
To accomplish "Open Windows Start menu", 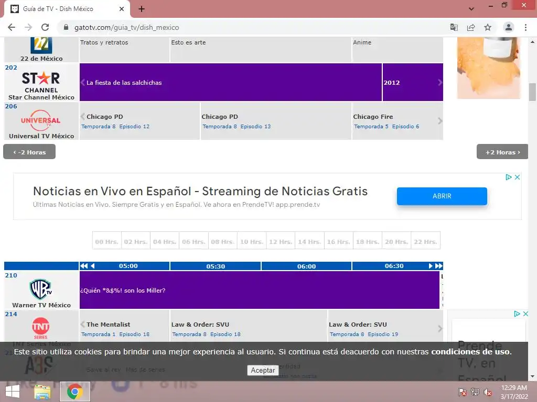I will pyautogui.click(x=13, y=392).
